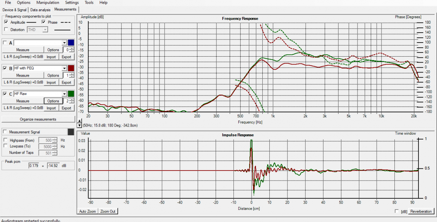Uncheck measurement C 'HF Raw'
Screen dimensions: 437x222
click(x=5, y=94)
